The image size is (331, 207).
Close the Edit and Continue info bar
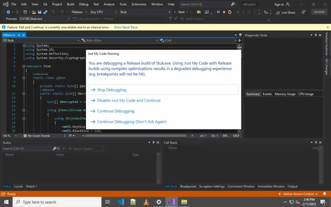328,27
